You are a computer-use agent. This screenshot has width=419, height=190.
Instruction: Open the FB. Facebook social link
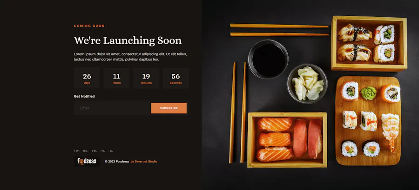coord(95,151)
